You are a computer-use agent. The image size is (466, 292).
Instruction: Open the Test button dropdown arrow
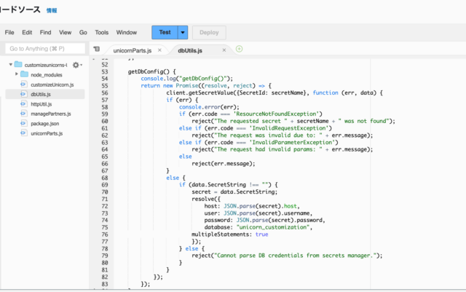point(182,33)
